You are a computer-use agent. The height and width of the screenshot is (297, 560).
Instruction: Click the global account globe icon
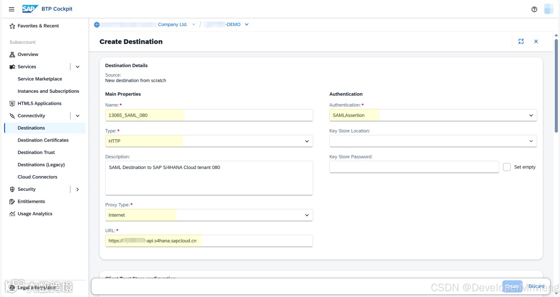(x=97, y=24)
